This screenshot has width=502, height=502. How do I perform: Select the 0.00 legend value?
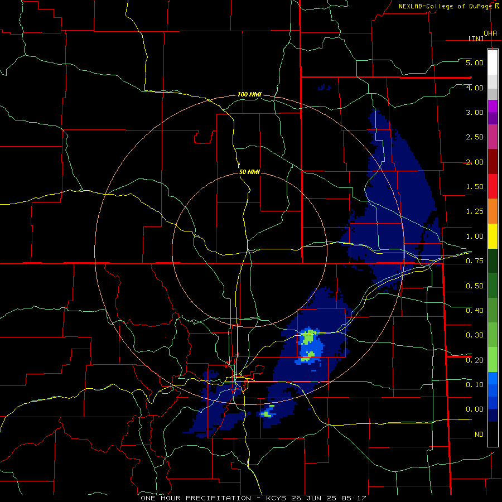click(x=475, y=409)
